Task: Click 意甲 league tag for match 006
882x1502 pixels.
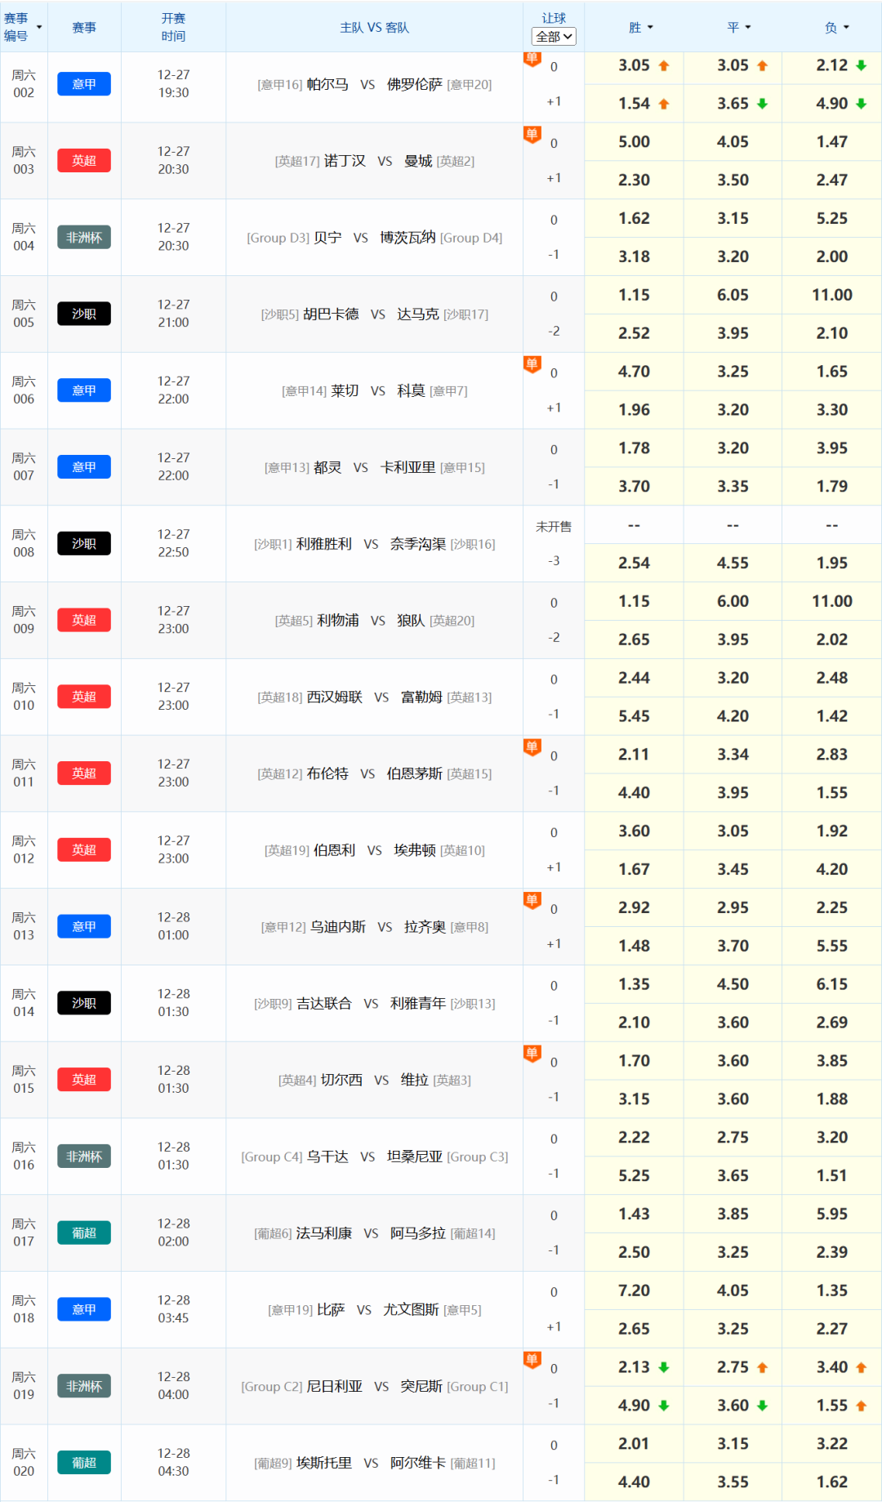Action: [84, 390]
